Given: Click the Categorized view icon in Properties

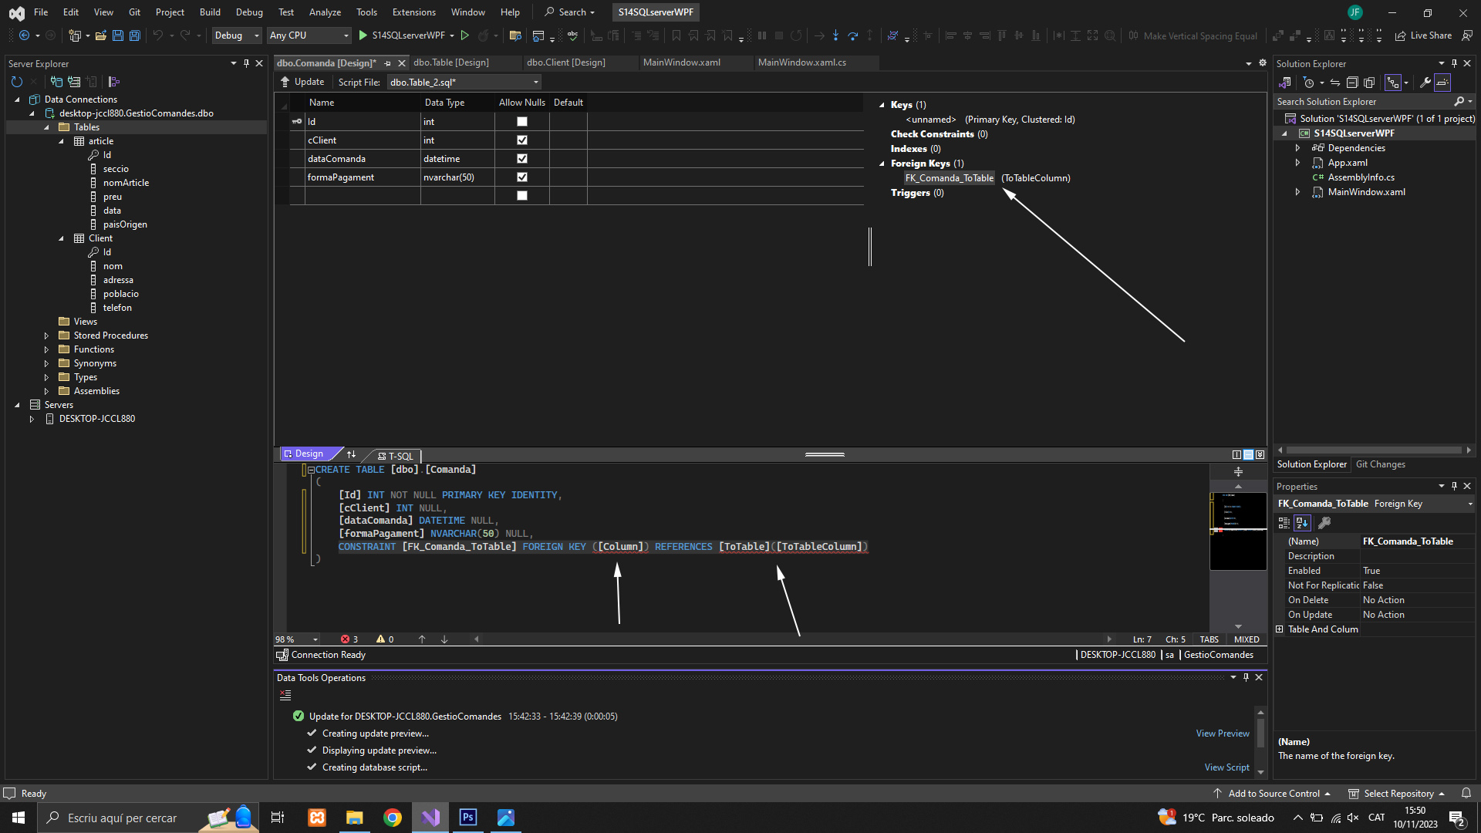Looking at the screenshot, I should click(x=1284, y=523).
